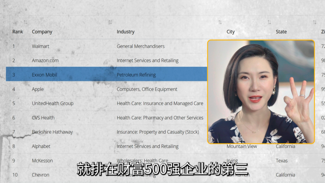
Task: Select the Alphabet company cell
Action: point(41,146)
